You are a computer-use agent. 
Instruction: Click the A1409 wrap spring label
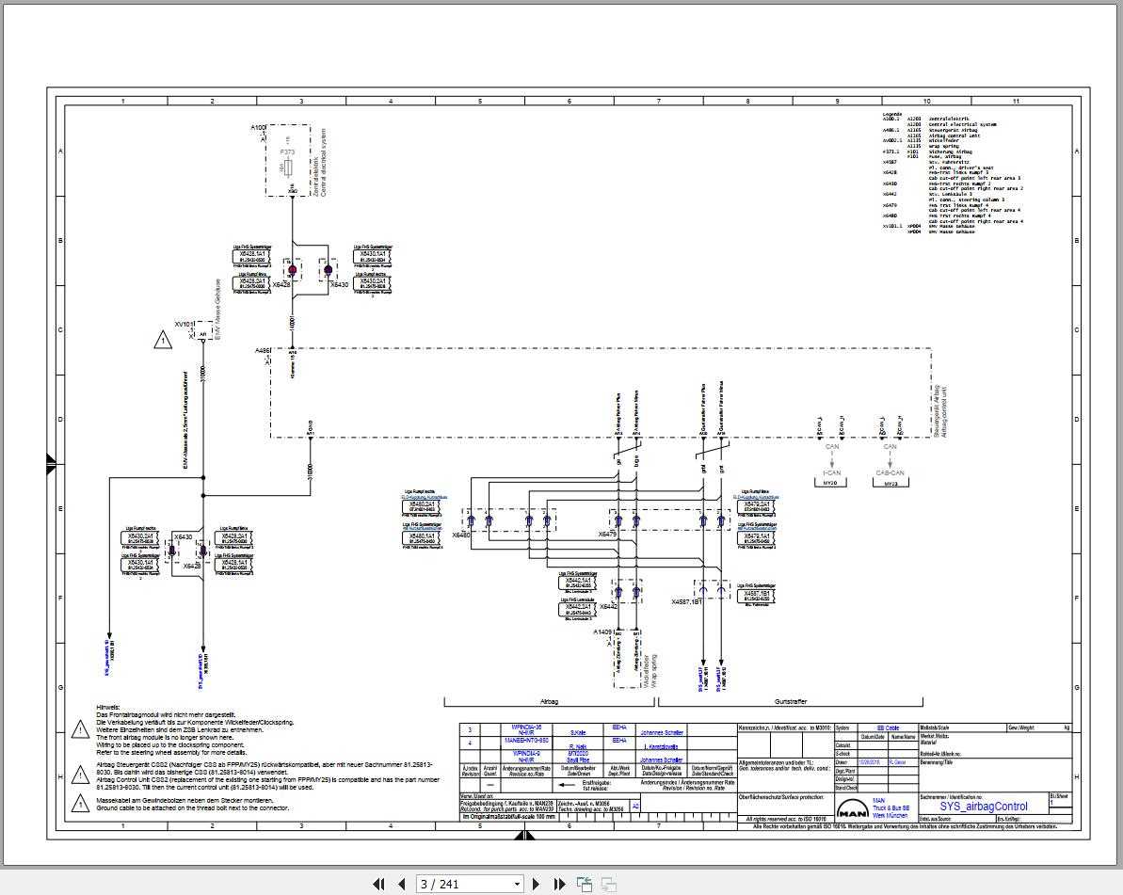click(x=602, y=632)
